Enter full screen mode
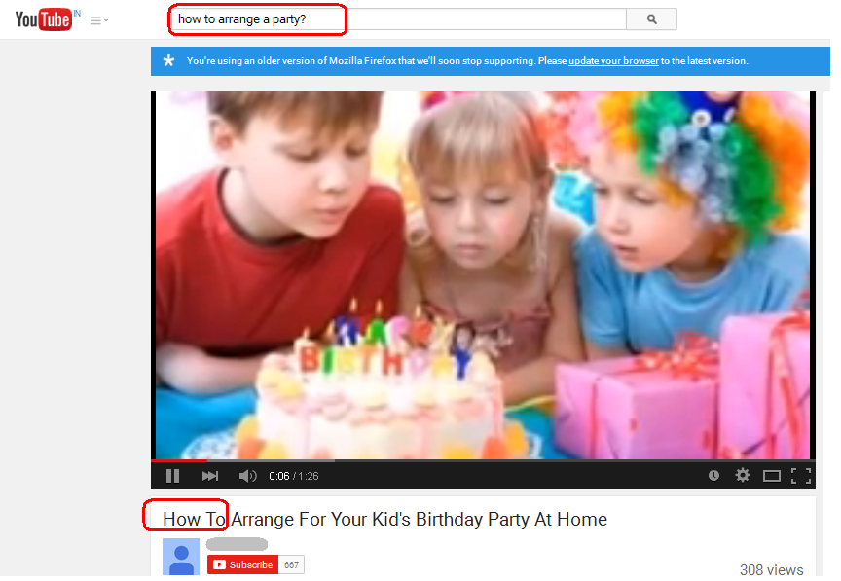This screenshot has width=841, height=581. [801, 476]
